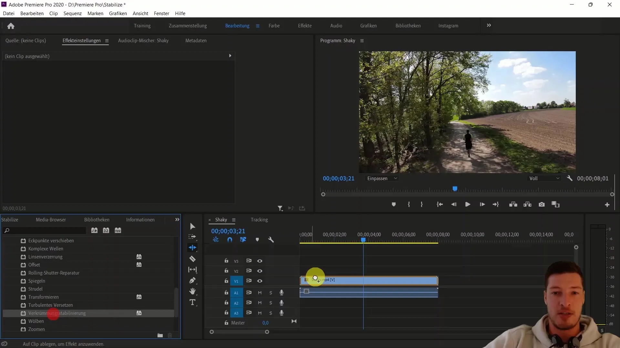Toggle insert sequences as nests
Viewport: 620px width, 348px height.
(216, 240)
